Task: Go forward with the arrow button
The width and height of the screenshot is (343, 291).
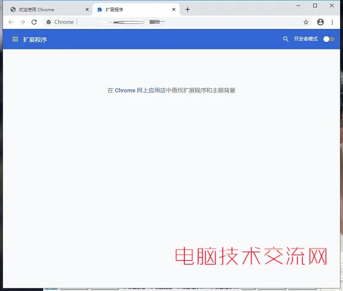Action: 22,22
